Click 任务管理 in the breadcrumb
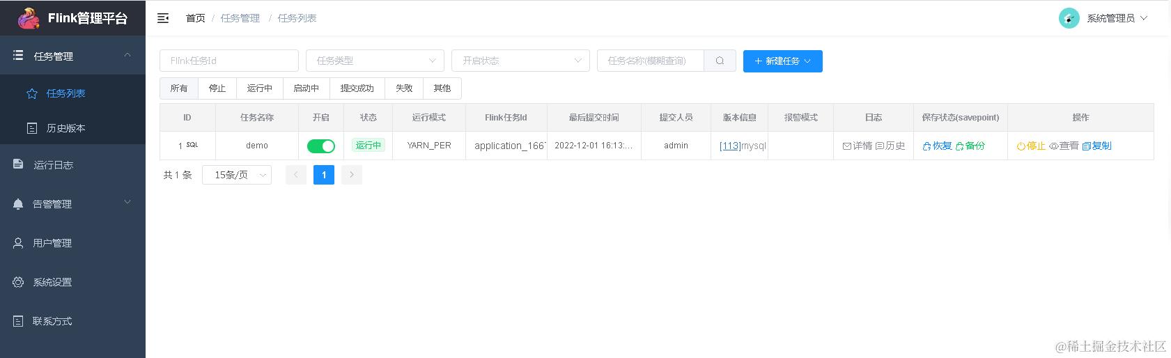 pyautogui.click(x=240, y=18)
